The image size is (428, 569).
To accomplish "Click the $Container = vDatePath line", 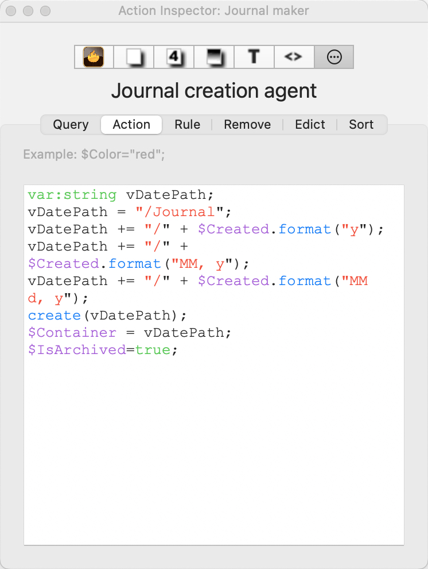I will pos(129,333).
